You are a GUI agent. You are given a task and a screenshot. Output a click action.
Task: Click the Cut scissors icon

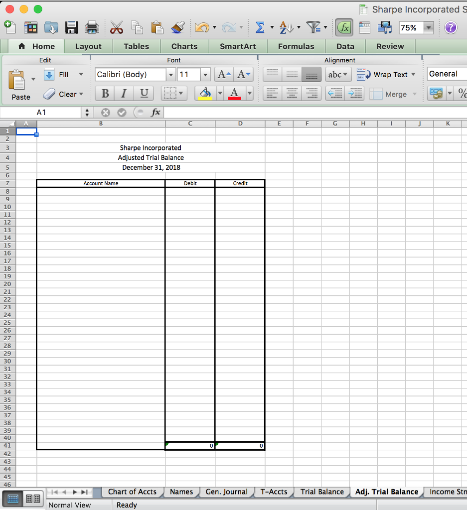(116, 28)
